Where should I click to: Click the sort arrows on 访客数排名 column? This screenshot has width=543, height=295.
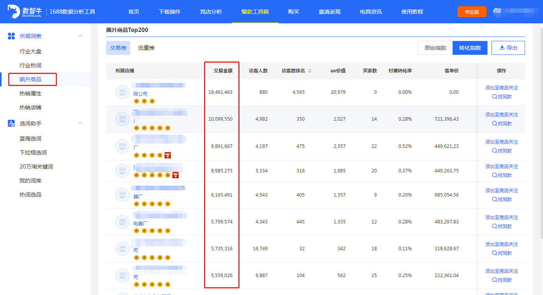click(310, 71)
